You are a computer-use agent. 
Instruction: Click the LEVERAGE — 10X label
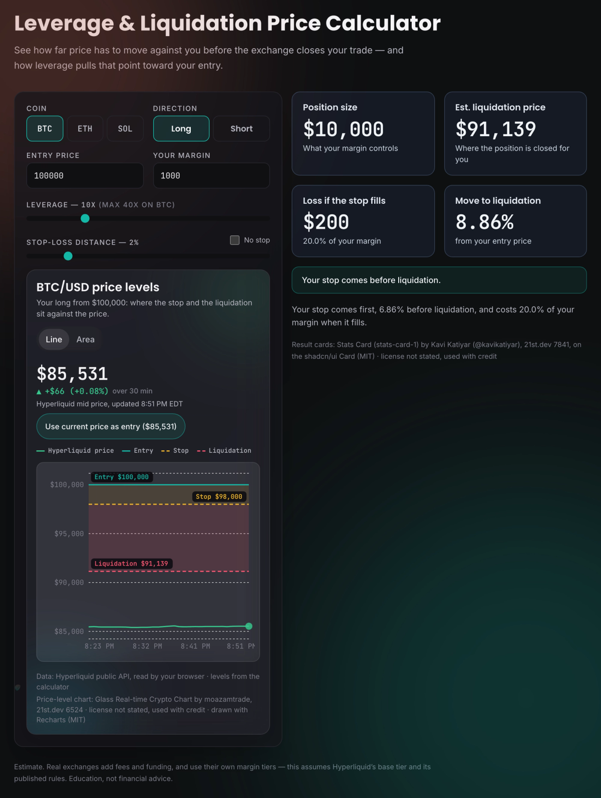tap(101, 205)
